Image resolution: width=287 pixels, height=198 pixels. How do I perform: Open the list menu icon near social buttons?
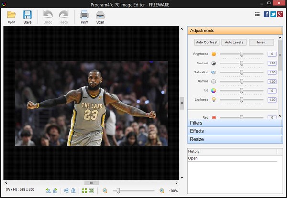click(x=257, y=14)
